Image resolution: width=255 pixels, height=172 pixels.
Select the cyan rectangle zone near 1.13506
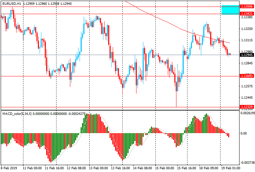pos(230,10)
